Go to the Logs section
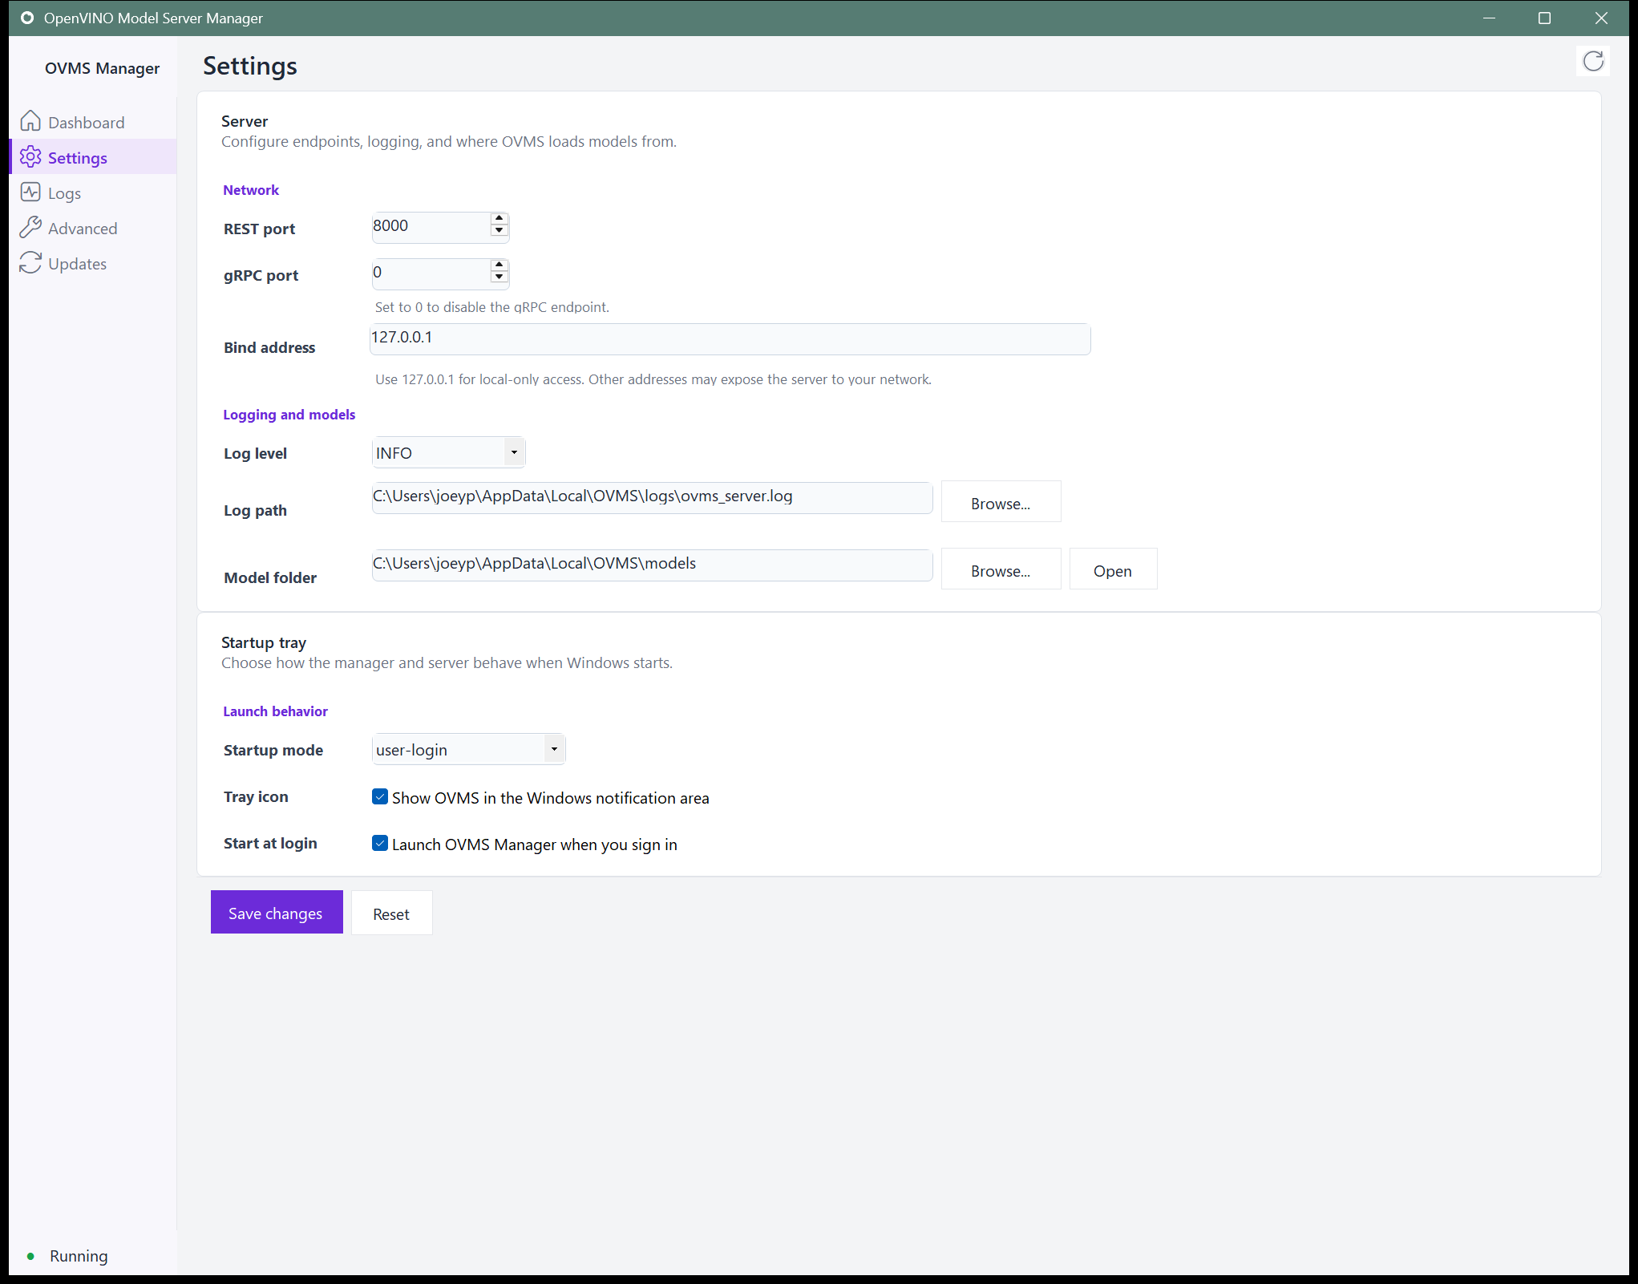Viewport: 1638px width, 1284px height. (94, 192)
